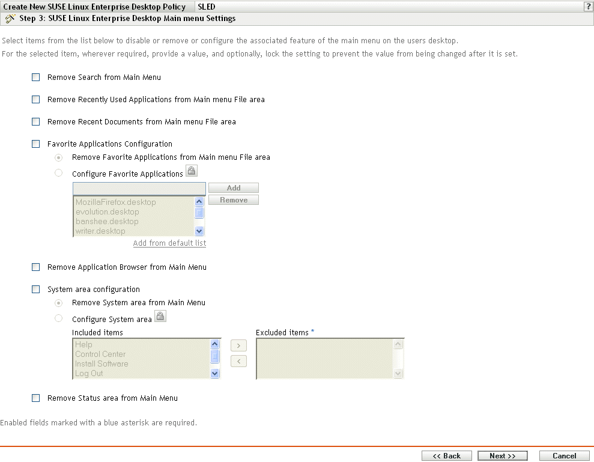Choose "Remove System area from Main Menu" option
The width and height of the screenshot is (594, 462).
(58, 303)
